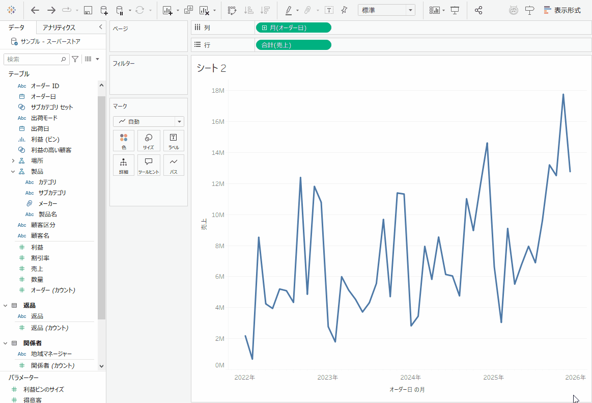Click the 検索 search field
The height and width of the screenshot is (403, 592).
click(x=34, y=60)
